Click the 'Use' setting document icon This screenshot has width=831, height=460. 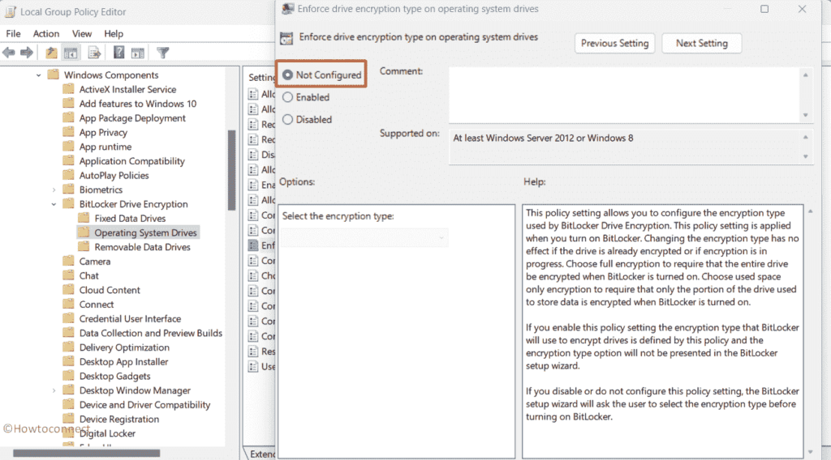point(253,366)
